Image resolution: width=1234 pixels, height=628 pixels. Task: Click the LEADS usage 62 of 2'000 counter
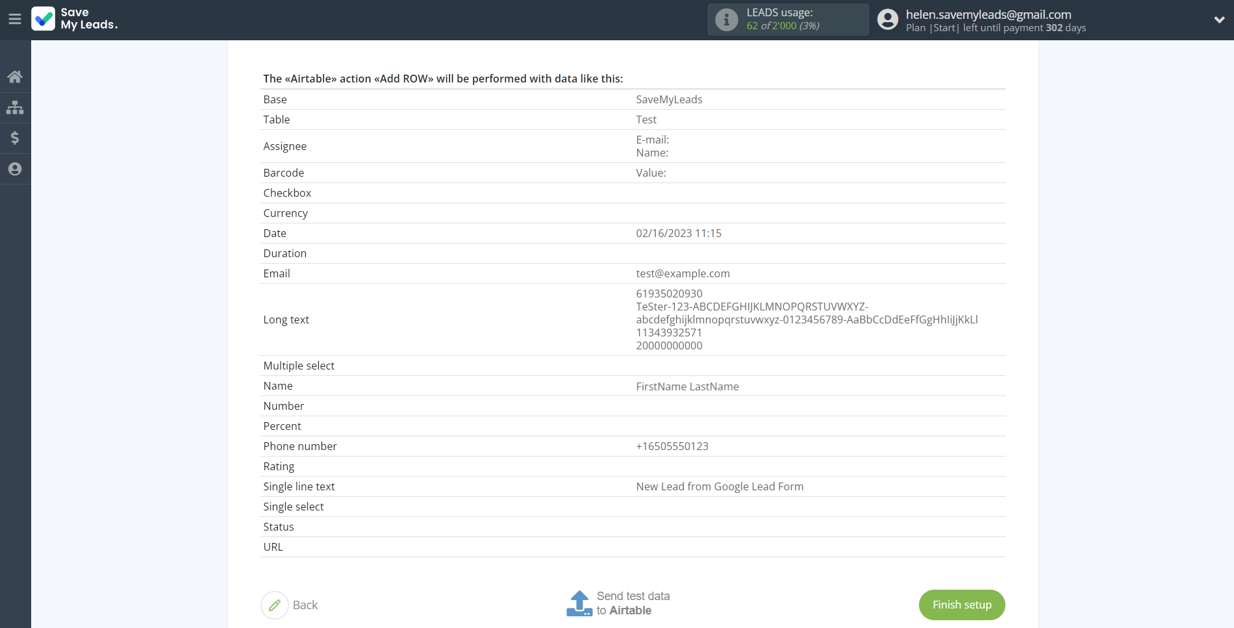783,26
